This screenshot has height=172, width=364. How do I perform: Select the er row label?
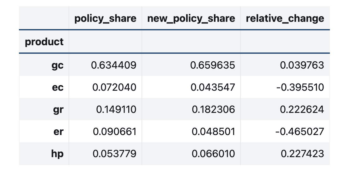[x=58, y=132]
